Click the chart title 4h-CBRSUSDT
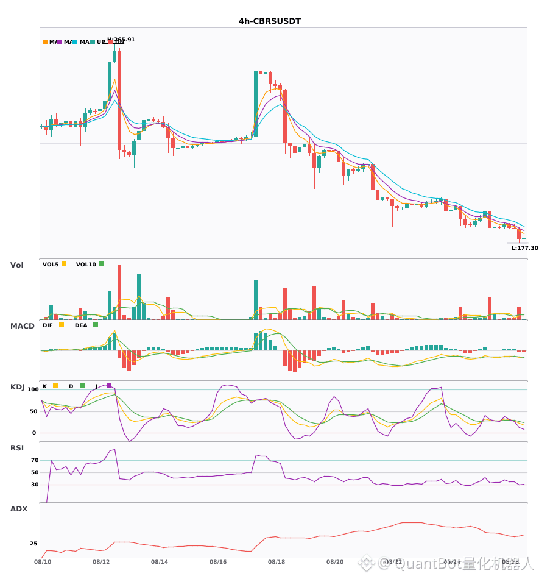539x579 pixels. click(x=270, y=21)
